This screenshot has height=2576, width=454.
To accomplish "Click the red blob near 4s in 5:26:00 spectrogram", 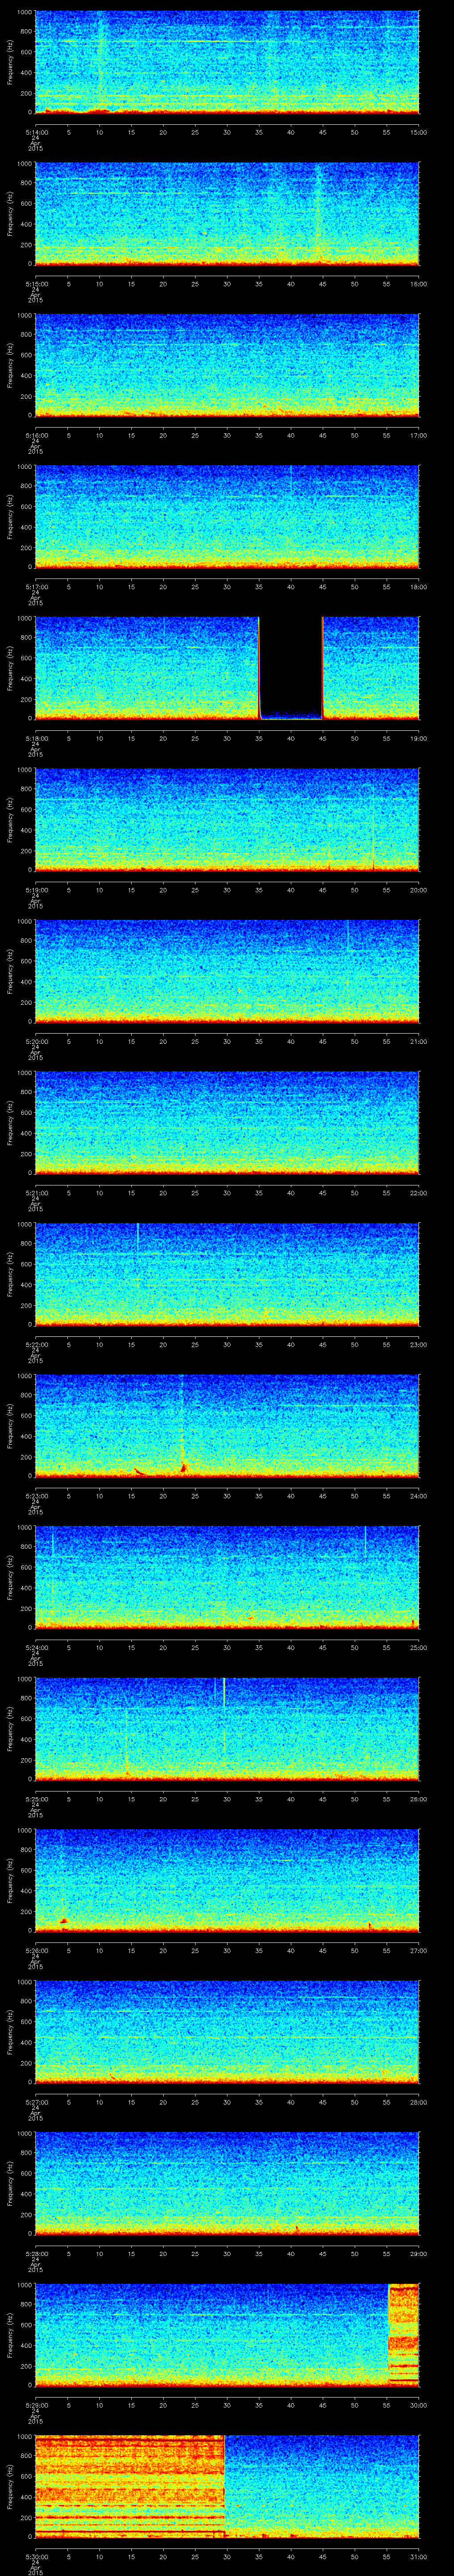I will coord(63,1921).
